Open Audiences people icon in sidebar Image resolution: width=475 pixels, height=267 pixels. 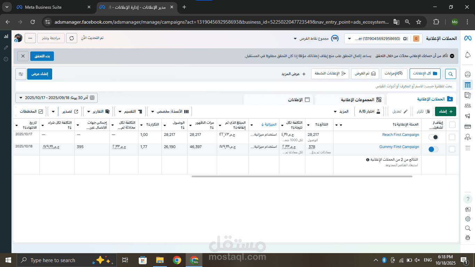coord(468,106)
